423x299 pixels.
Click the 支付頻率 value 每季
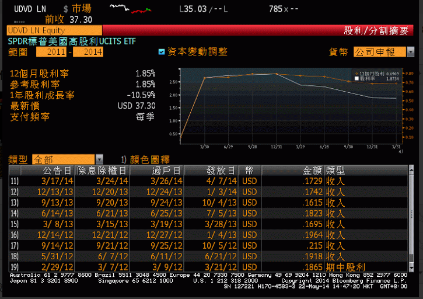click(145, 117)
